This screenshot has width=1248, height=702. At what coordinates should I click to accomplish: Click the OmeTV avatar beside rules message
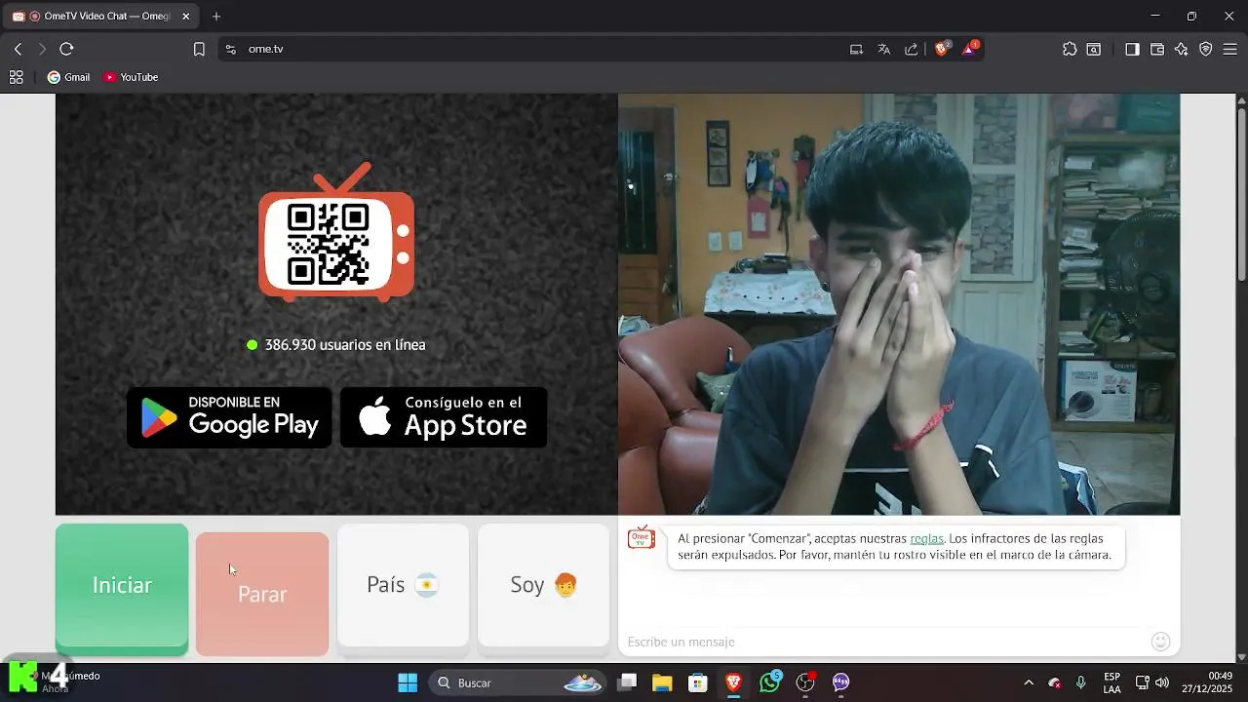[x=642, y=538]
